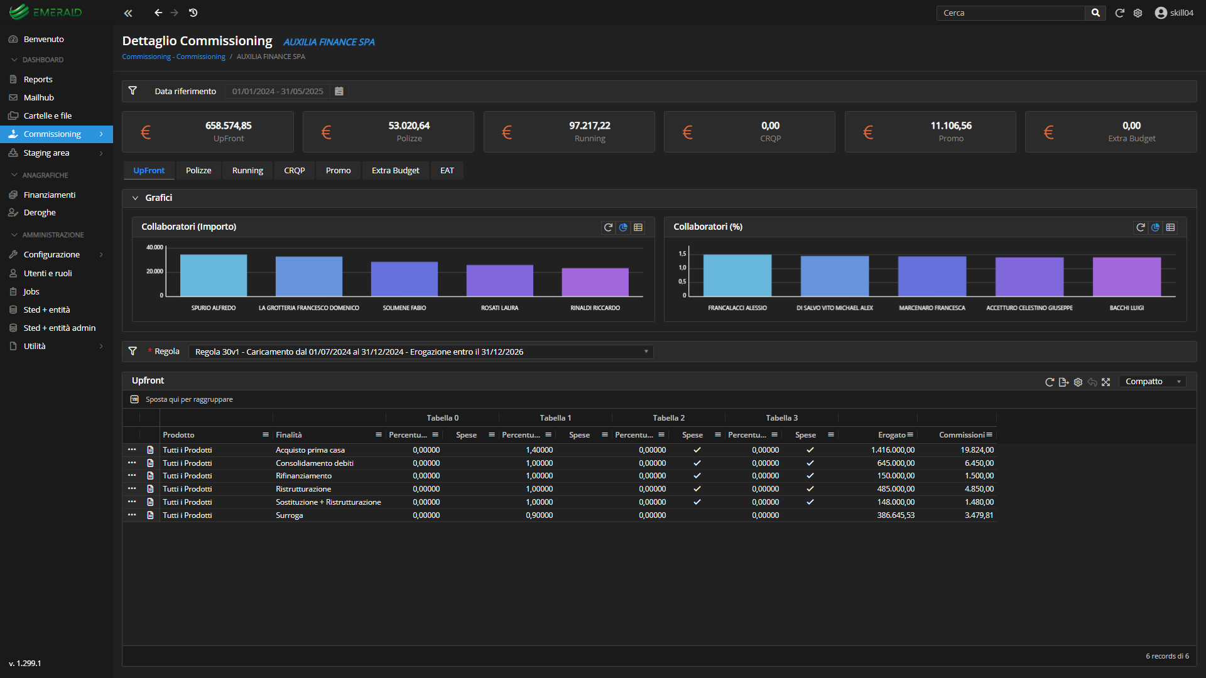Toggle Tabella 2 Spese check for Acquisto prima casa
1206x678 pixels.
[697, 449]
